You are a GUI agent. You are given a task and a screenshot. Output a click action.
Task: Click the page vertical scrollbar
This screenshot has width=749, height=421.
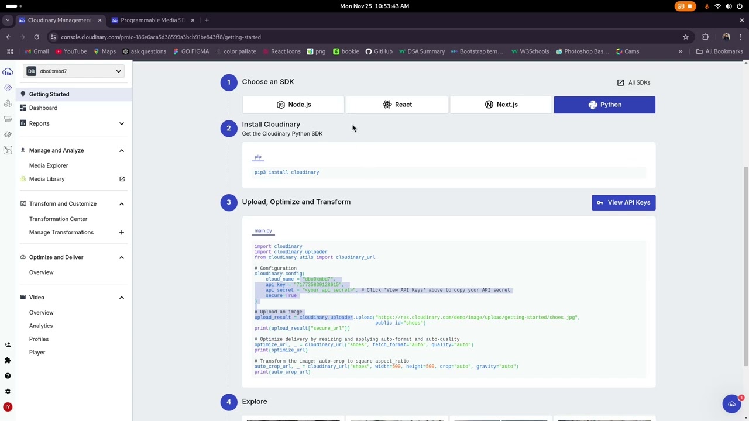coord(745,266)
